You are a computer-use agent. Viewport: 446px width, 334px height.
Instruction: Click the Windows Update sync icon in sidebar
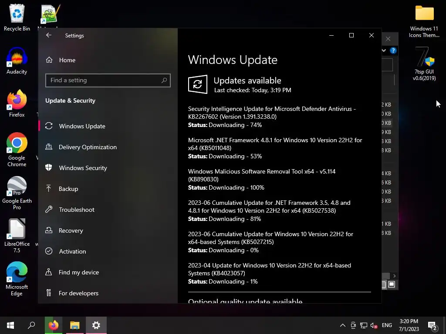click(49, 126)
